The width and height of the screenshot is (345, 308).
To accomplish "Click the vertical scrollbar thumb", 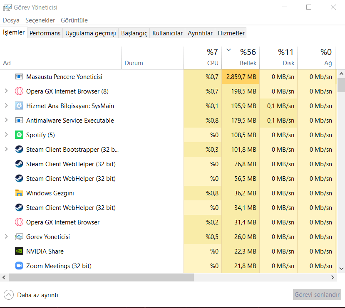I will coord(341,85).
